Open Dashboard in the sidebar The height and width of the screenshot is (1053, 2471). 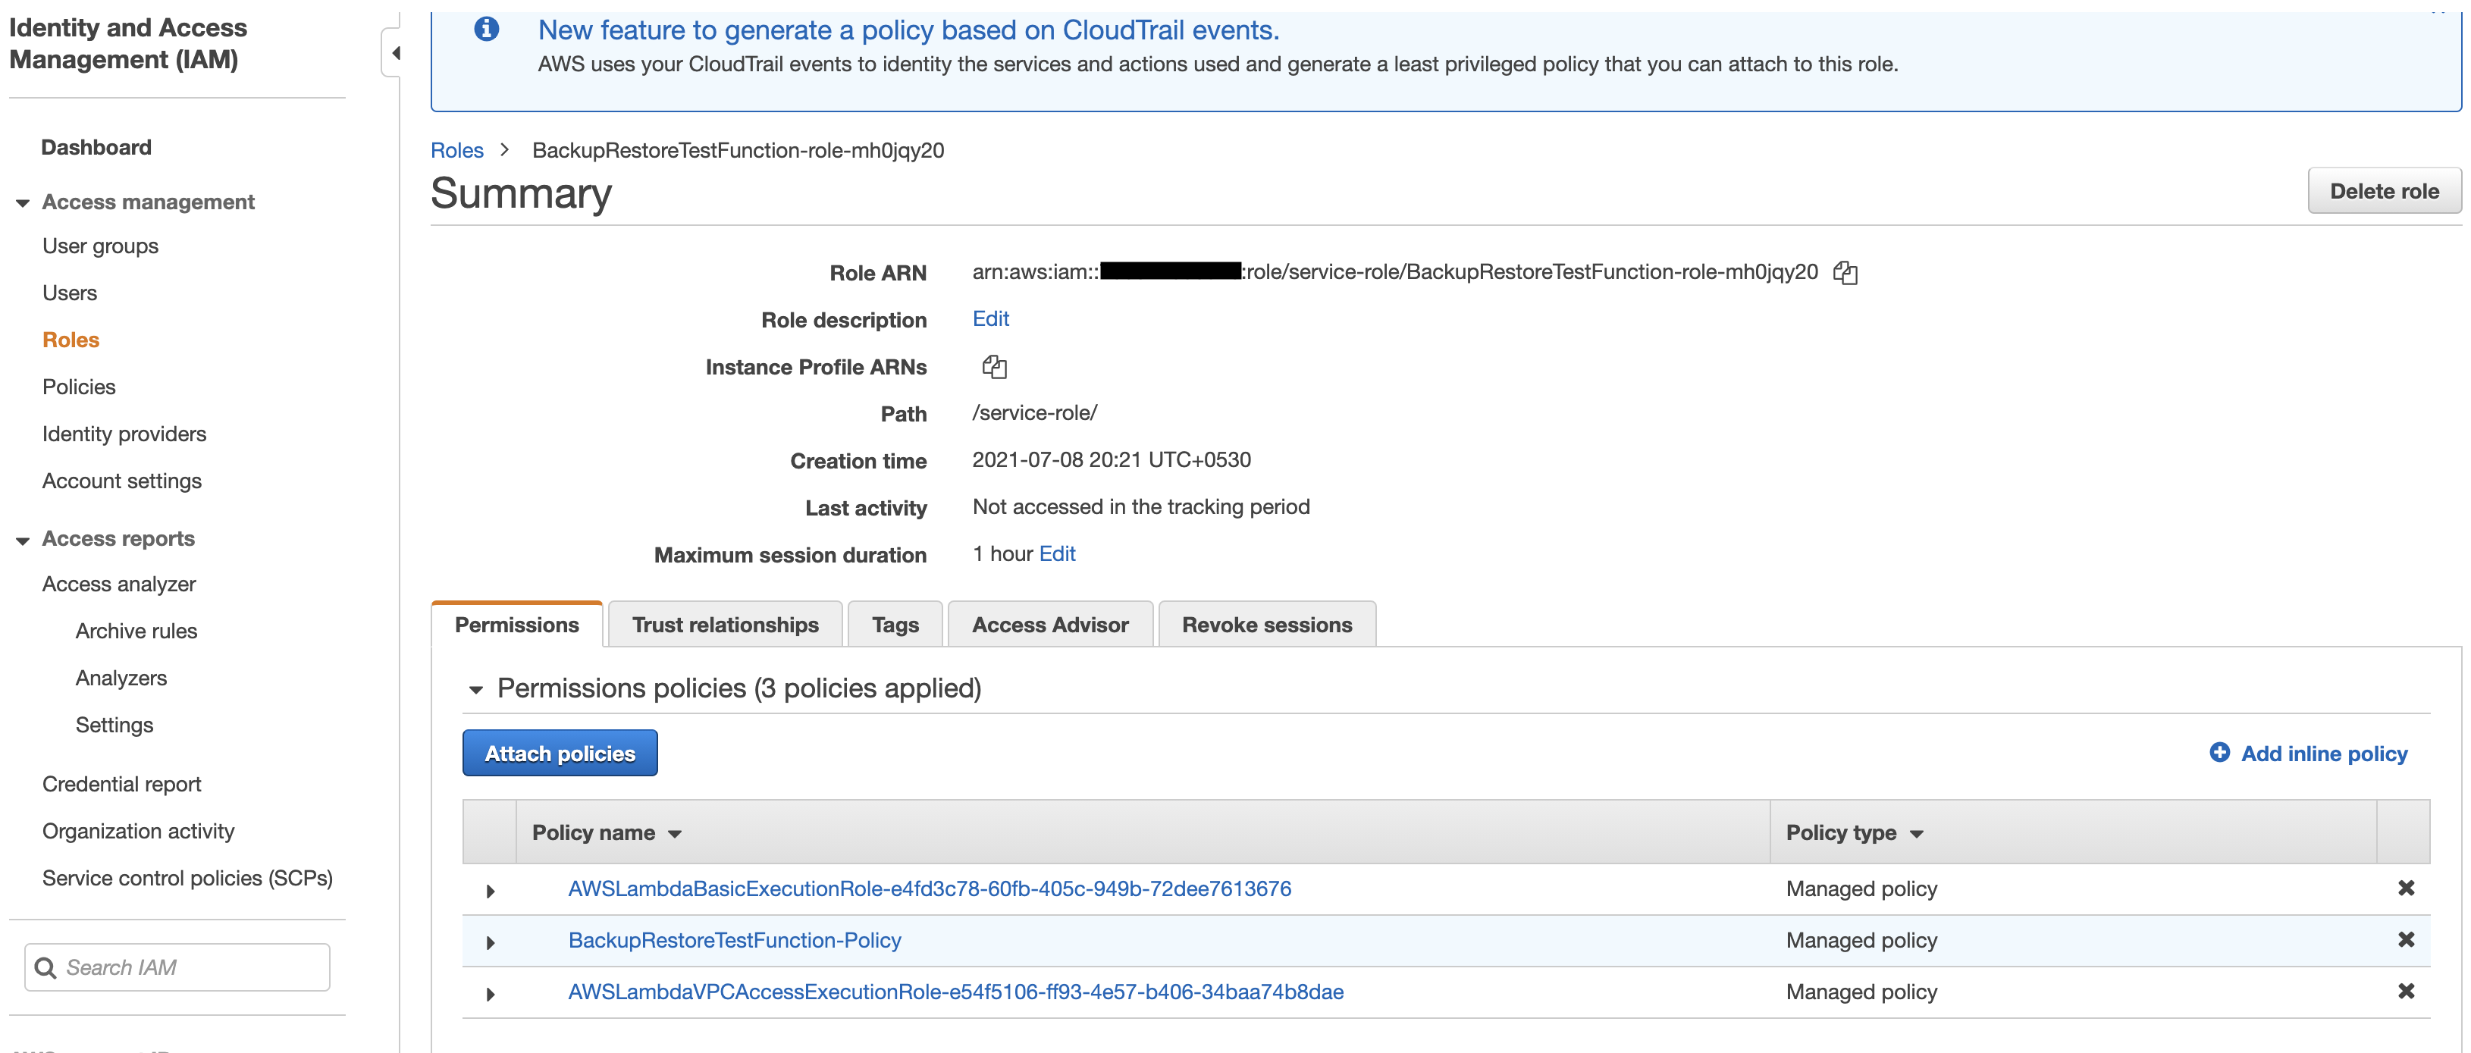click(96, 147)
